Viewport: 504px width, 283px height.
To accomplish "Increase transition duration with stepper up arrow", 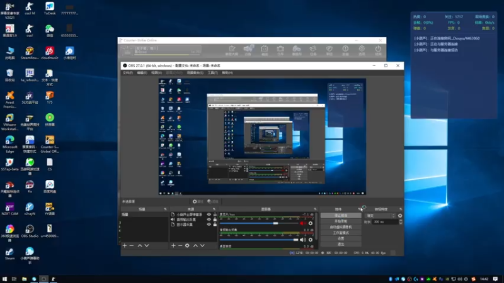I will click(x=401, y=221).
